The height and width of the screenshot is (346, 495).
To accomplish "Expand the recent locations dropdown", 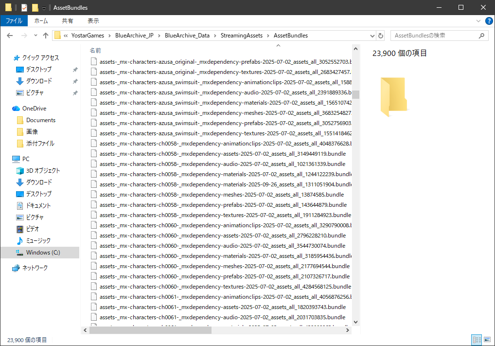I will coord(35,36).
